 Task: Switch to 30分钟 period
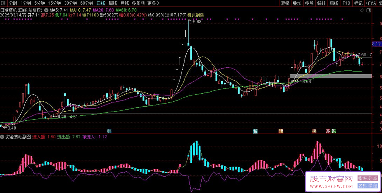click(x=71, y=3)
